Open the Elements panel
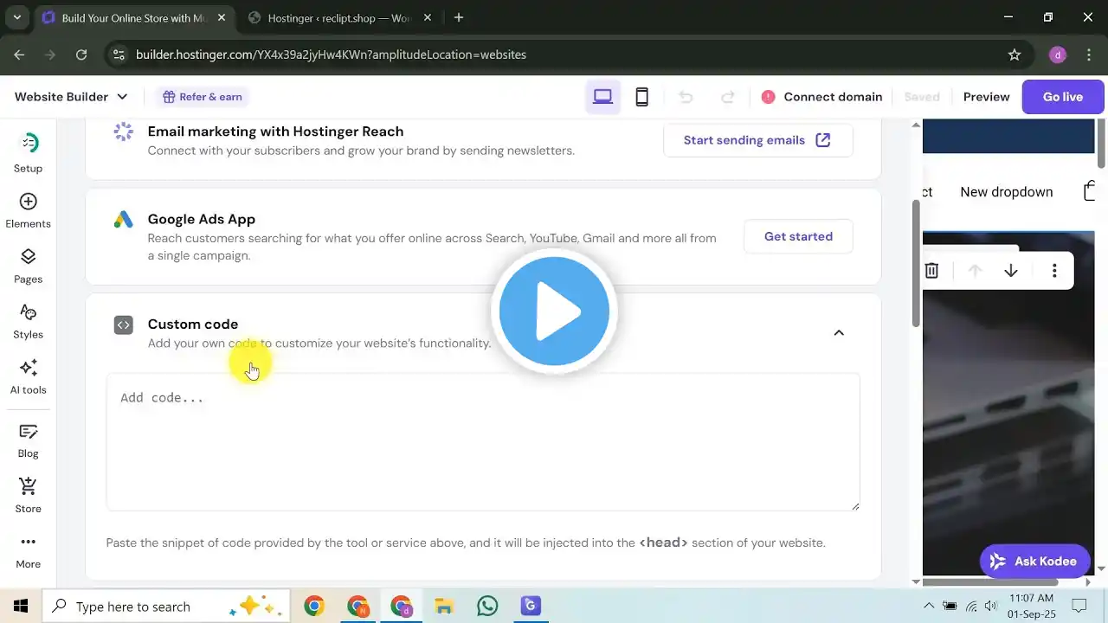The height and width of the screenshot is (623, 1108). tap(28, 209)
